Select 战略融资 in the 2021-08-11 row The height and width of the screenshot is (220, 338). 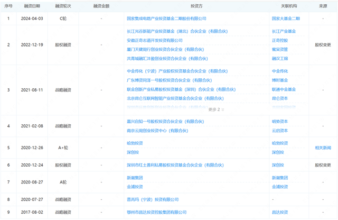point(63,90)
